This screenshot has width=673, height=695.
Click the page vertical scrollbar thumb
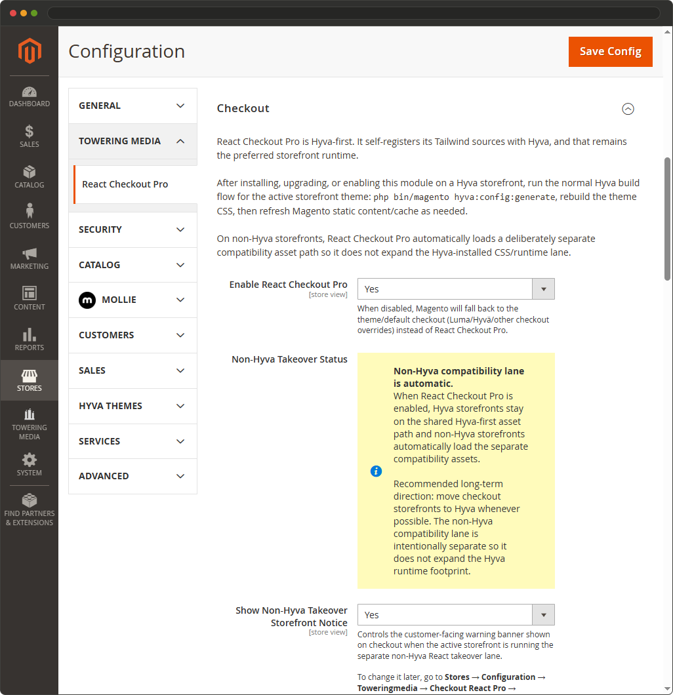click(x=667, y=219)
